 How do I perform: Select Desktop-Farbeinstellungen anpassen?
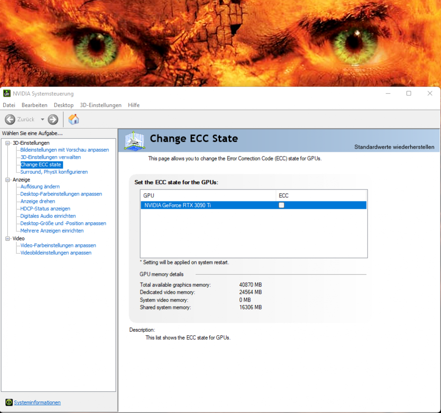coord(61,194)
